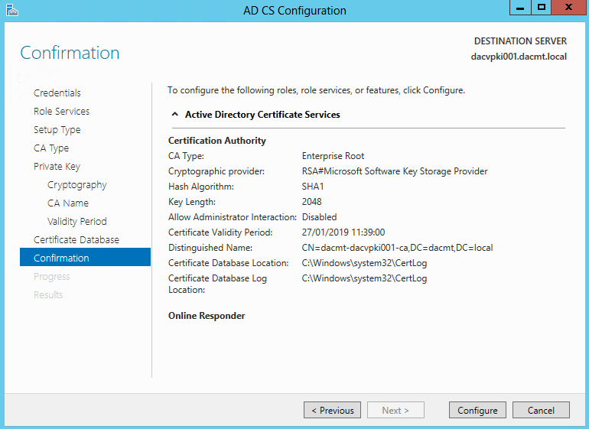Jump to the Cryptography sub-step
The width and height of the screenshot is (589, 429).
tap(77, 185)
